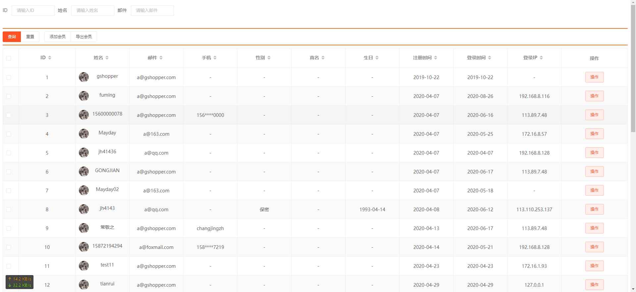Focus the 请输入姓名 input field
The height and width of the screenshot is (292, 636).
tap(93, 11)
